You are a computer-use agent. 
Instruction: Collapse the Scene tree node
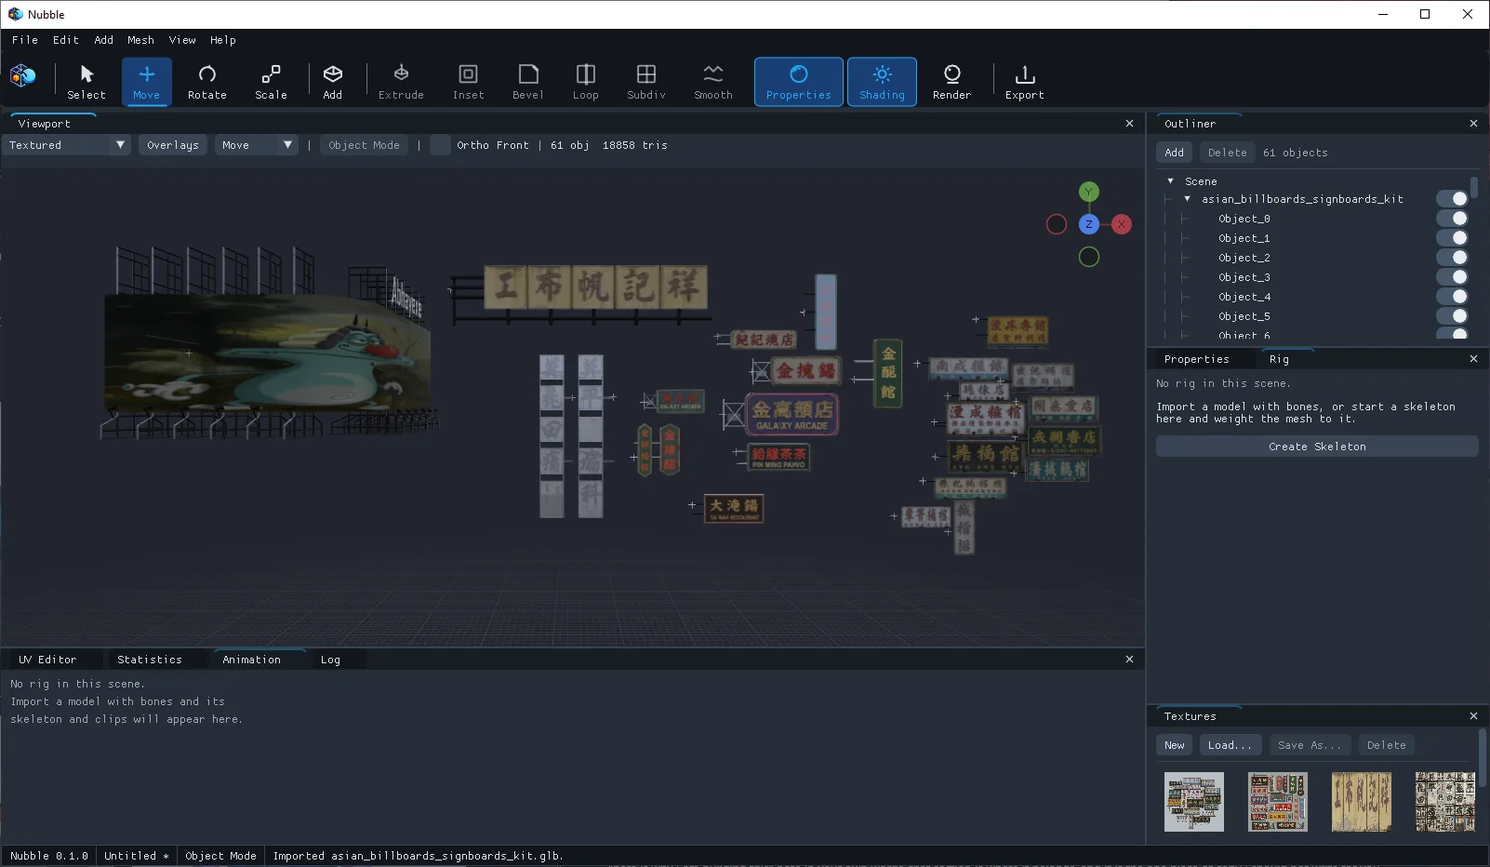coord(1170,181)
